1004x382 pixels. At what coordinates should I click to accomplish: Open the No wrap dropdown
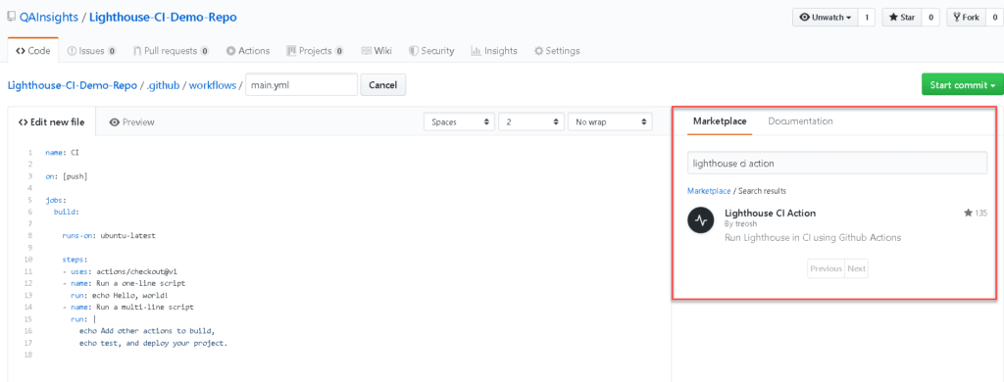610,121
